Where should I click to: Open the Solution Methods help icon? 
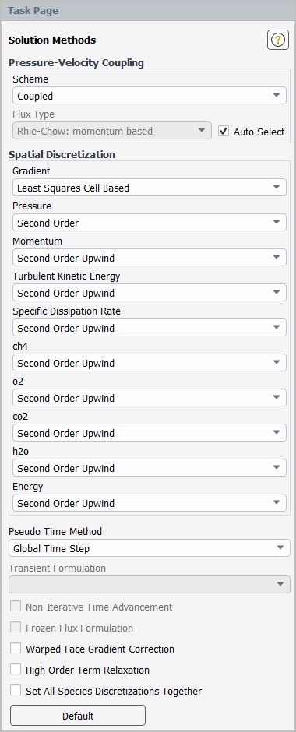pos(278,40)
